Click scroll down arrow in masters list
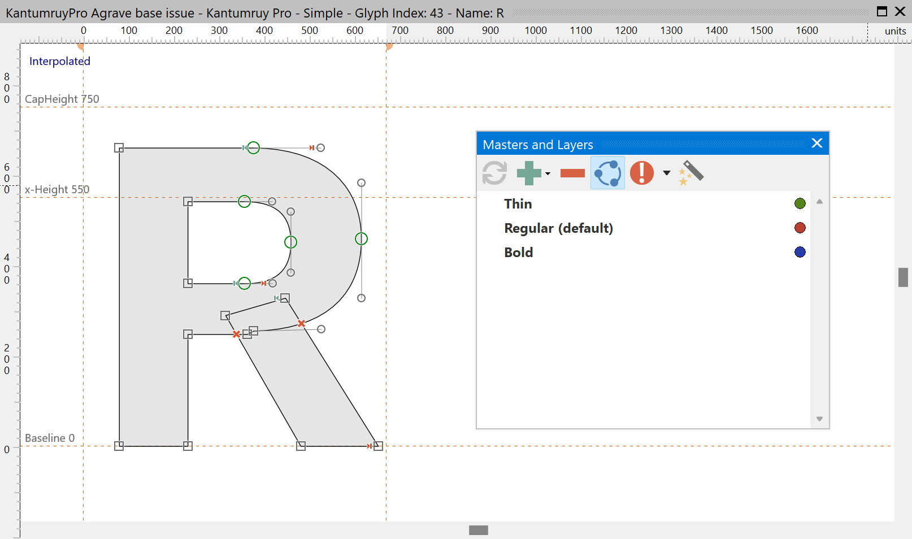This screenshot has height=539, width=912. point(819,419)
